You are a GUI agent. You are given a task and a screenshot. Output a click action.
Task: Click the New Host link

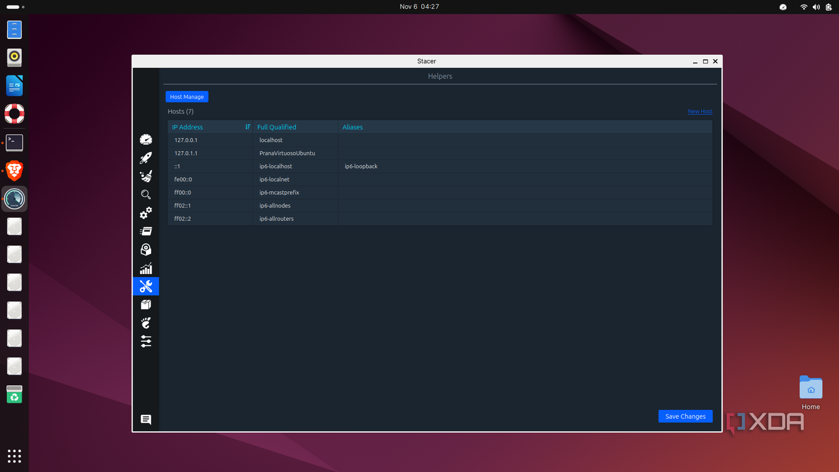pyautogui.click(x=700, y=111)
